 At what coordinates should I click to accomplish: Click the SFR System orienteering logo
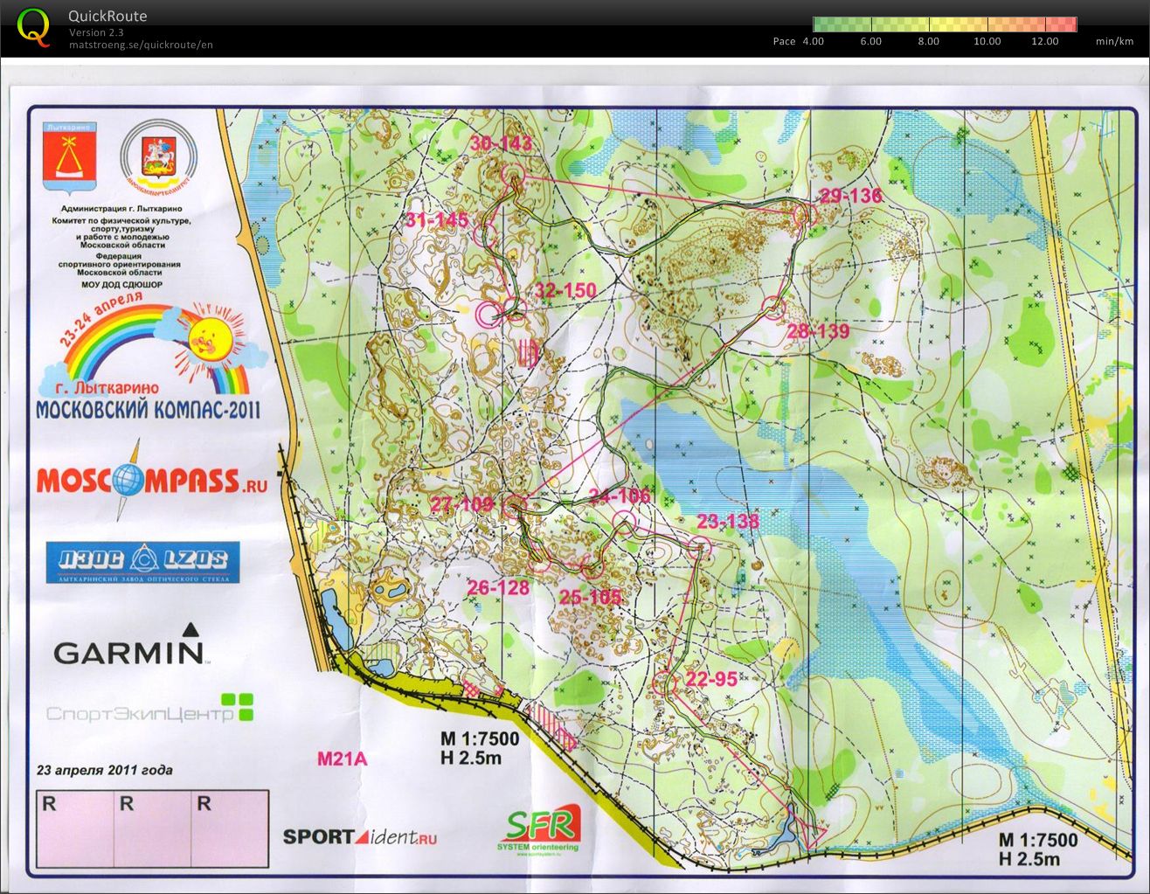(539, 830)
